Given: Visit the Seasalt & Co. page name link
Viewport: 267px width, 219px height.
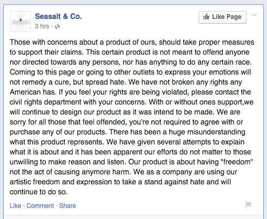Looking at the screenshot, I should (x=58, y=16).
